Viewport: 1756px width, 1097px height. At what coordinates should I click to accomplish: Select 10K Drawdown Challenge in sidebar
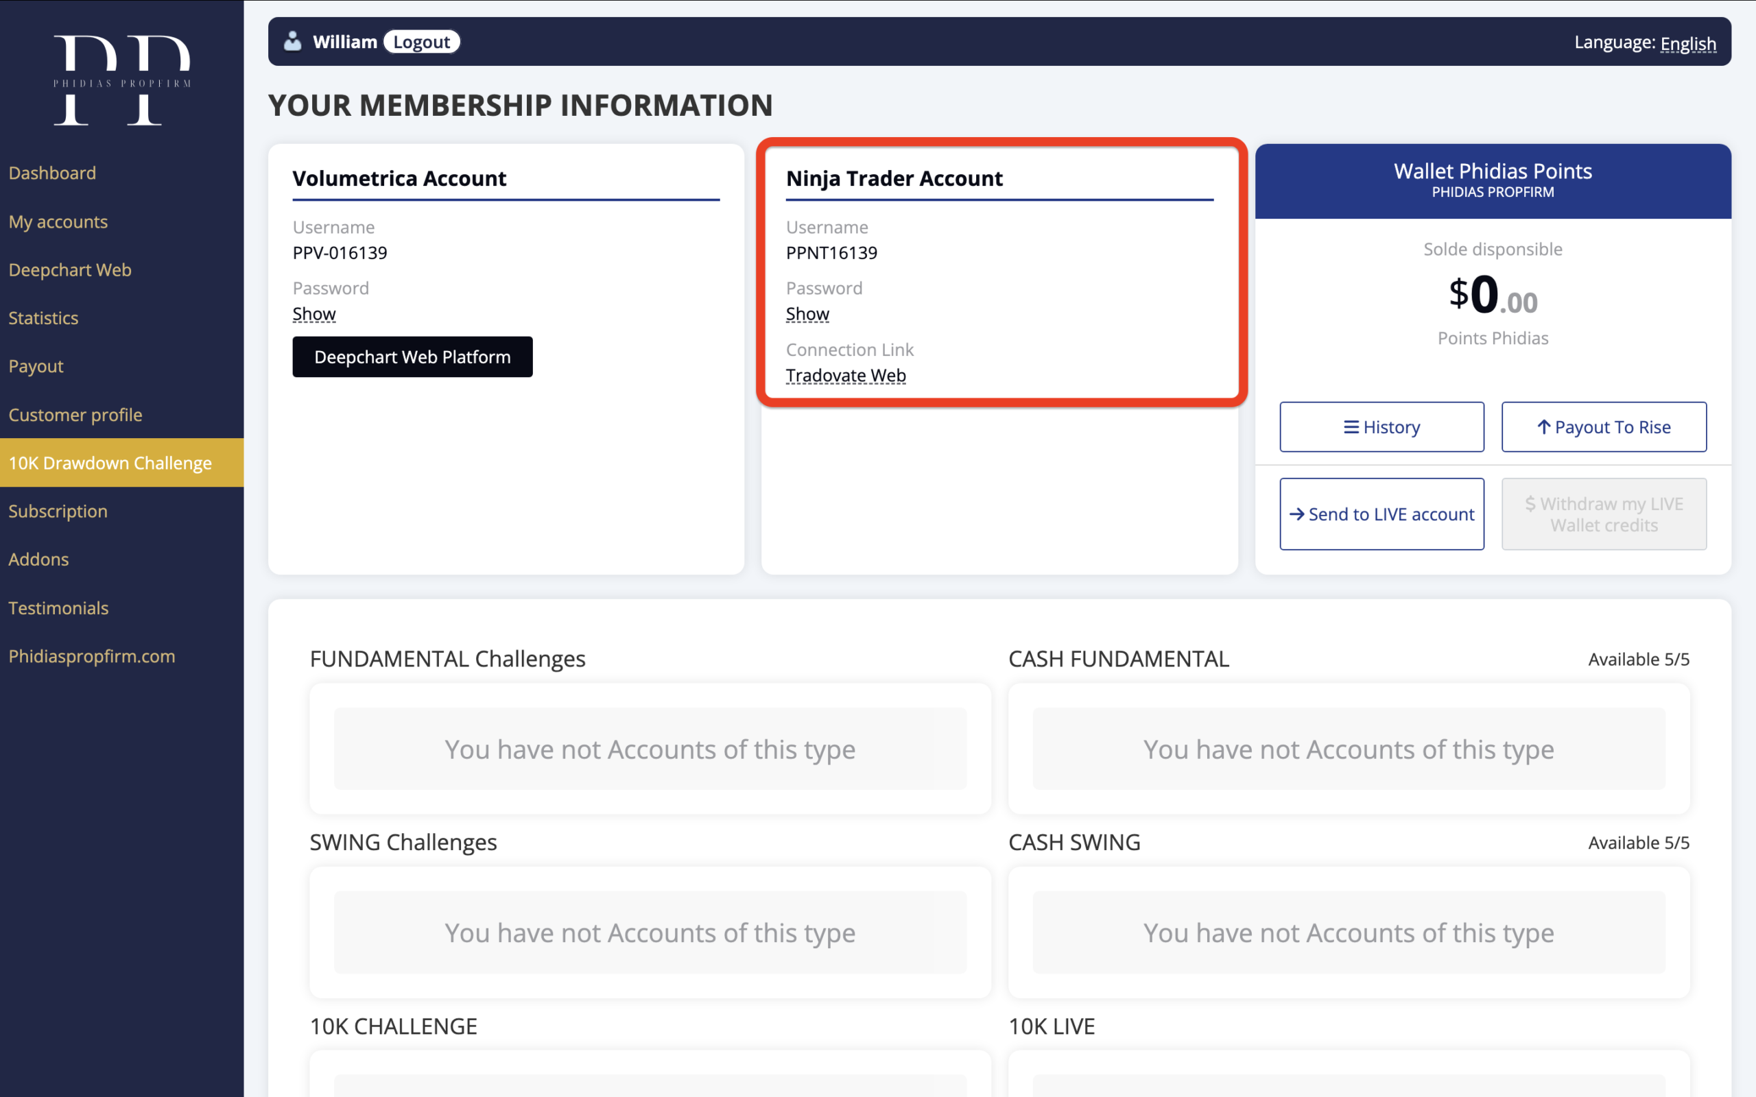[x=122, y=463]
